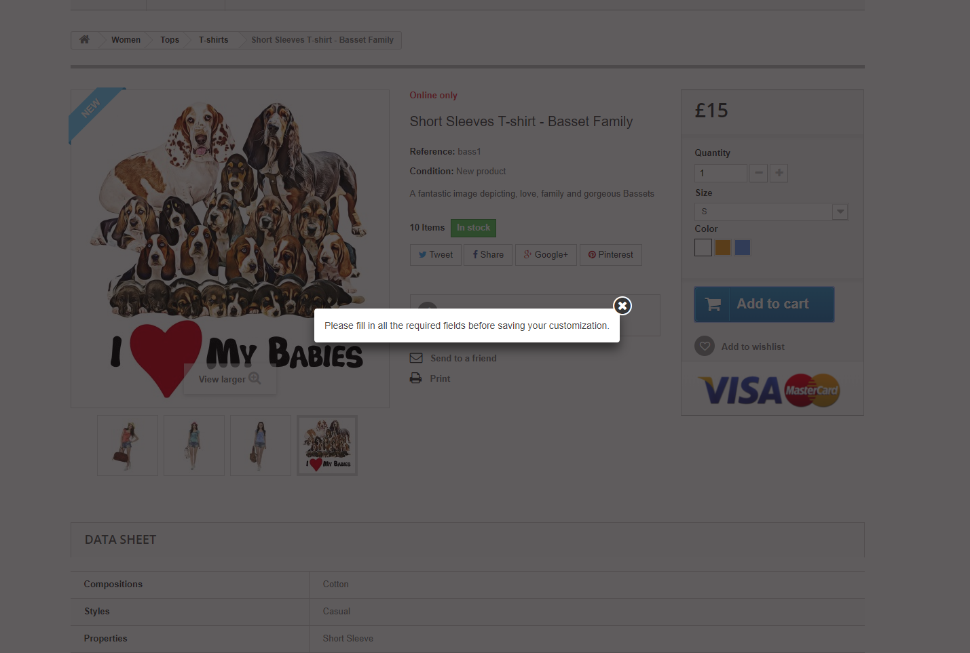Click the Print link
Image resolution: width=970 pixels, height=653 pixels.
(x=440, y=378)
